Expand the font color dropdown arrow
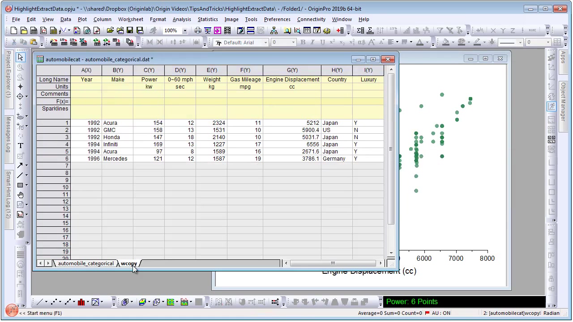The image size is (573, 322). coord(427,42)
